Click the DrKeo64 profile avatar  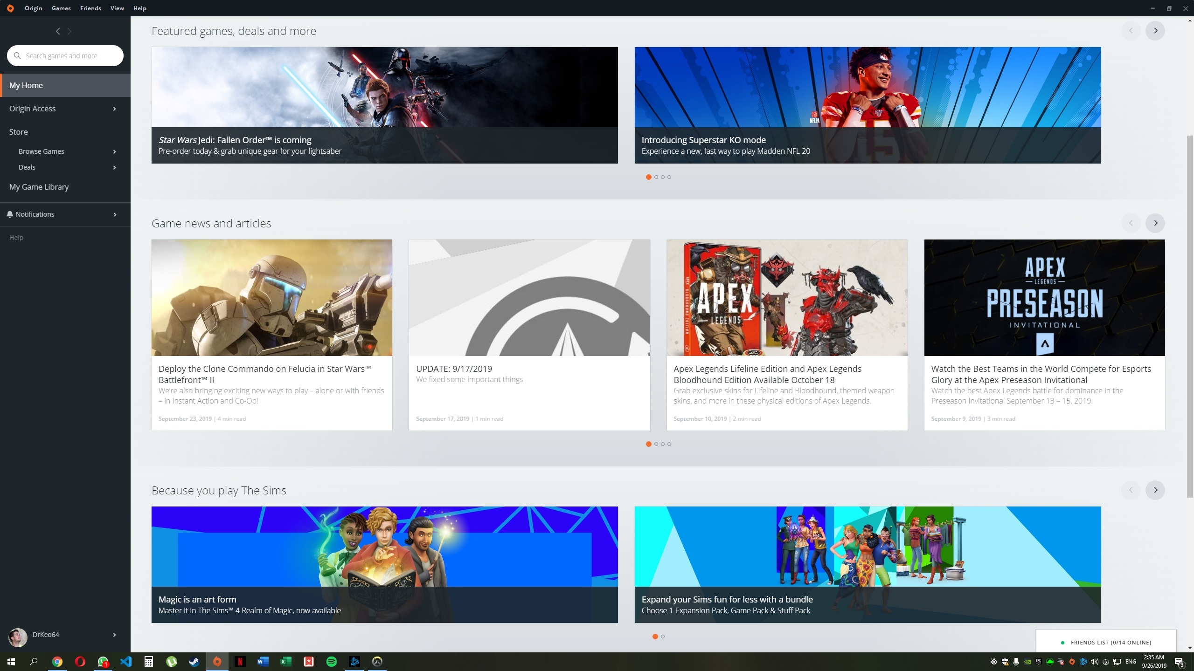coord(17,637)
